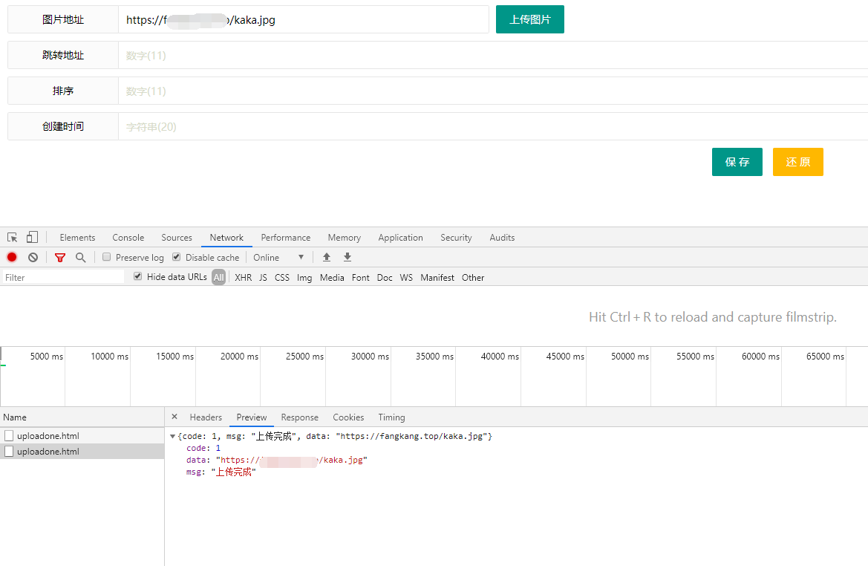
Task: Open the Cookies tab of request
Action: 348,417
